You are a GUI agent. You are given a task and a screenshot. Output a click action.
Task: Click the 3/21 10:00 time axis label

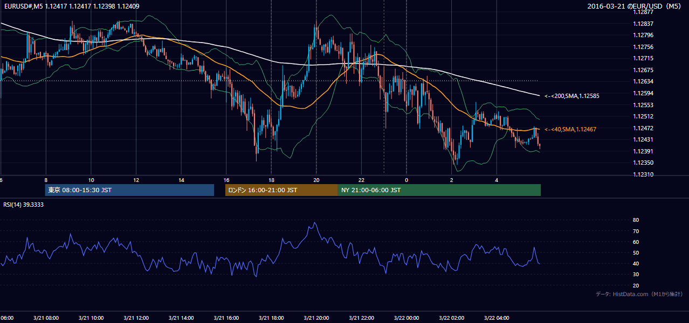pos(91,318)
